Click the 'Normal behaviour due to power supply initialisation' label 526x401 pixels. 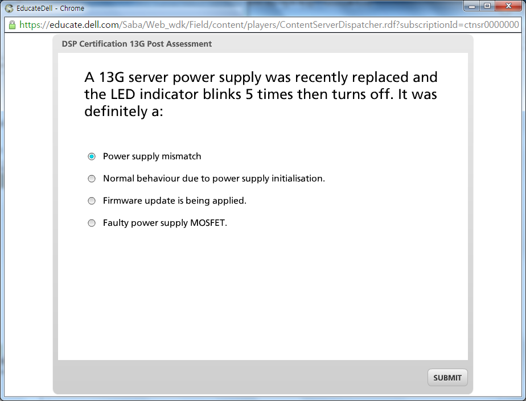tap(213, 179)
